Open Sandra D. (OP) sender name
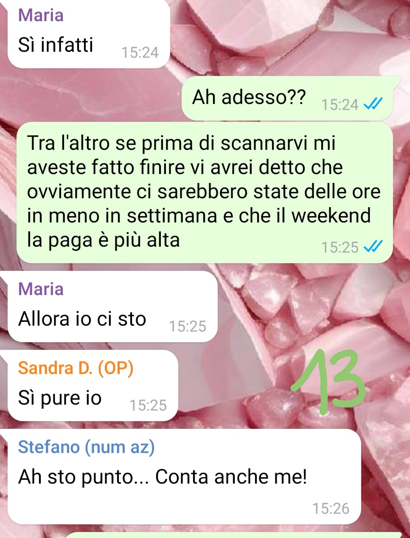This screenshot has height=538, width=410. pyautogui.click(x=76, y=368)
